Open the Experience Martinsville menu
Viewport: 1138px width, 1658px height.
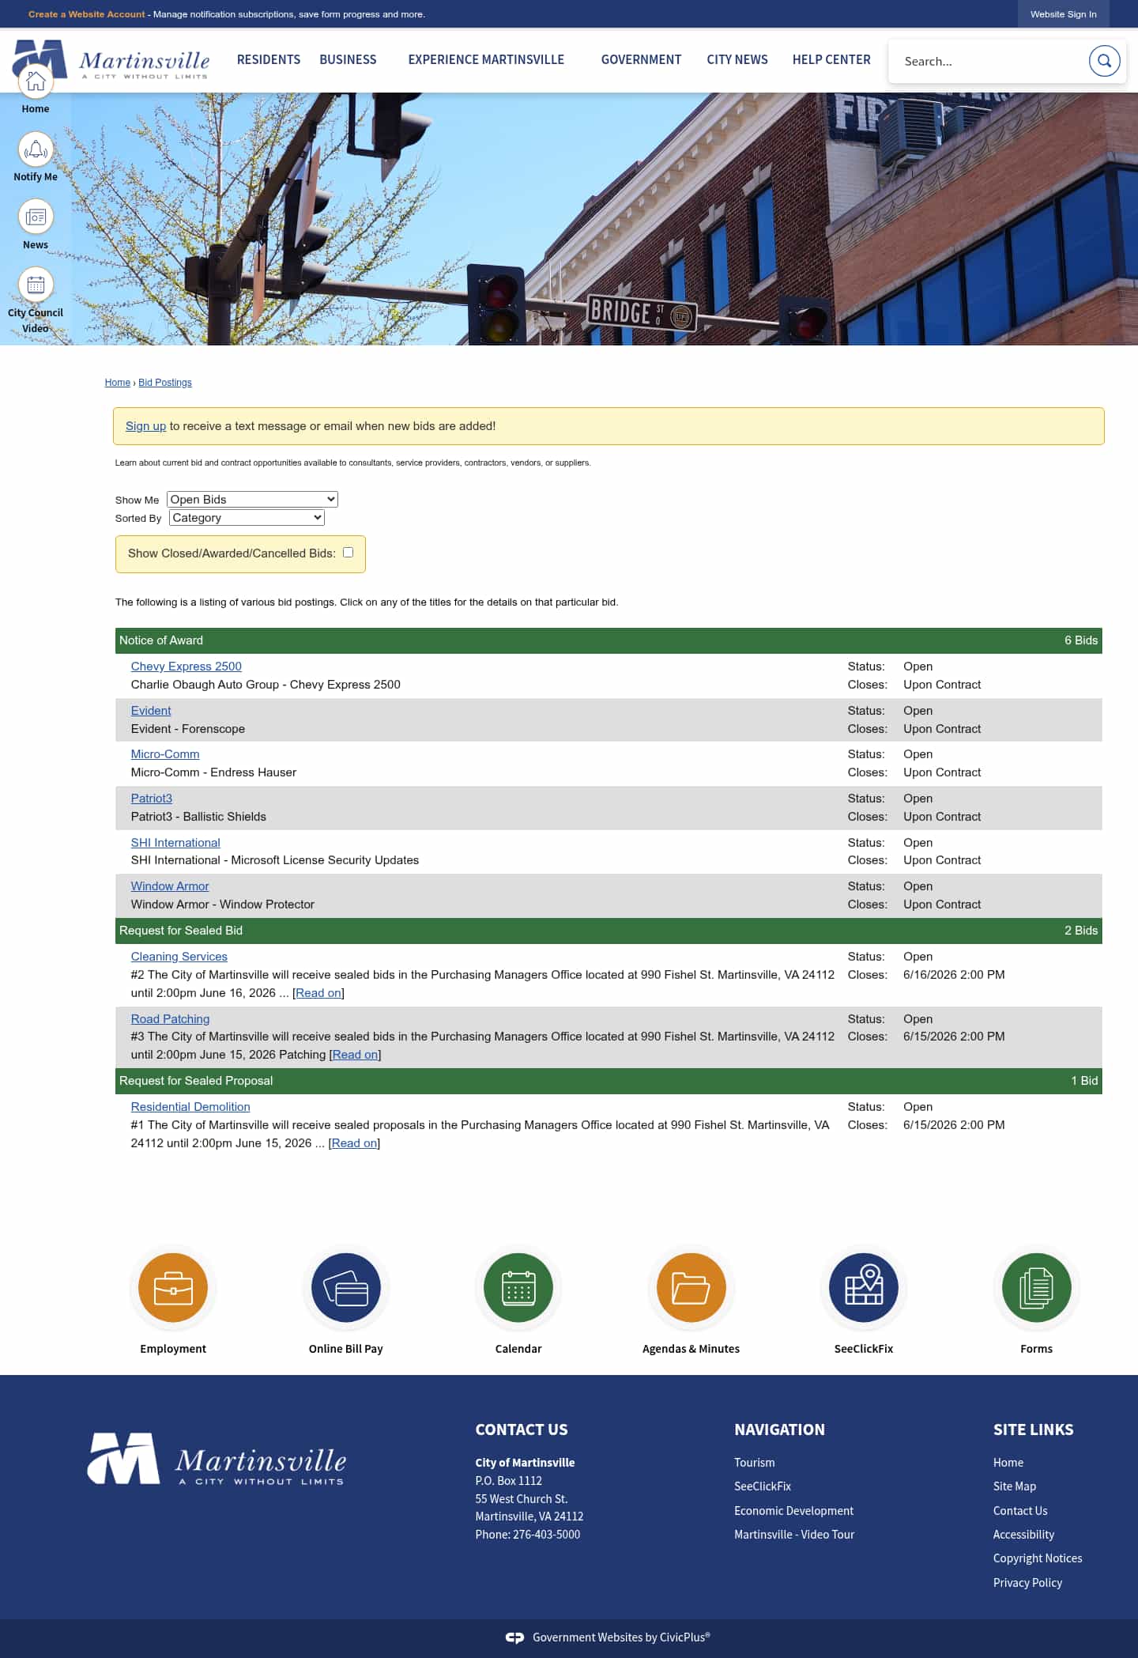[x=486, y=59]
